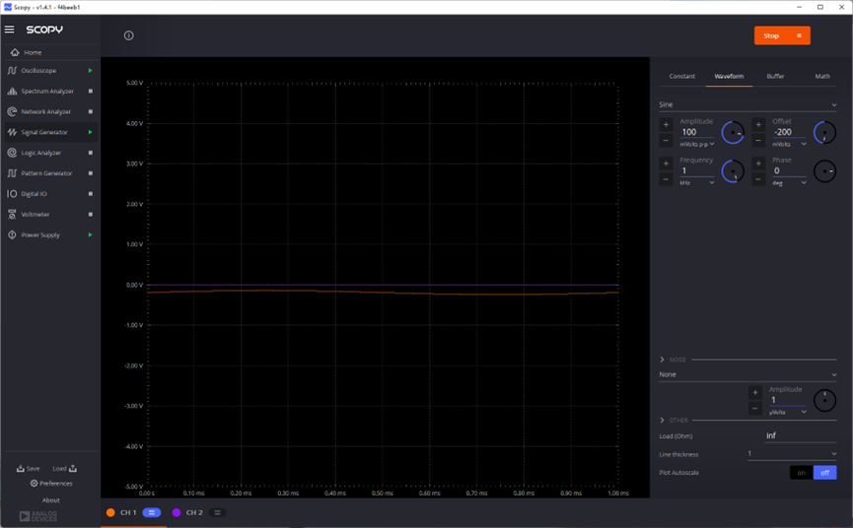Image resolution: width=853 pixels, height=528 pixels.
Task: Select the Oscilloscope instrument icon
Action: [x=12, y=71]
